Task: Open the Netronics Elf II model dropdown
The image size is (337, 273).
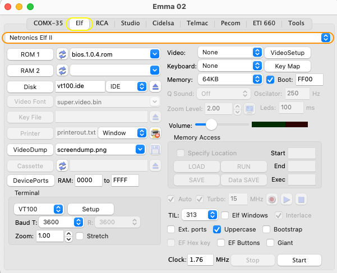Action: tap(168, 38)
